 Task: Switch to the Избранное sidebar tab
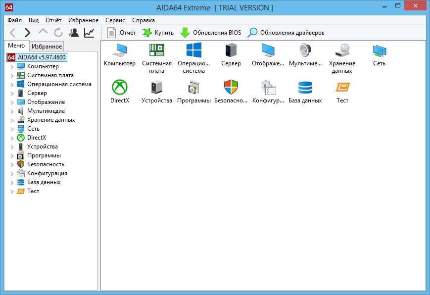[47, 47]
